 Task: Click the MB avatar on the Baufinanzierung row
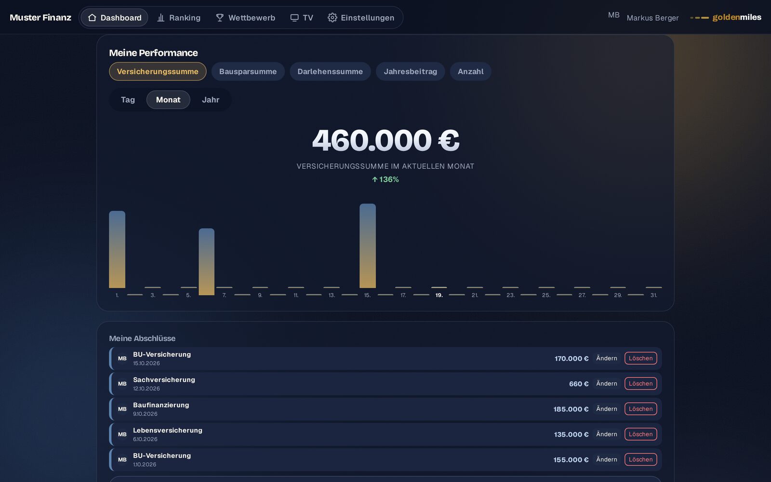[x=122, y=409]
